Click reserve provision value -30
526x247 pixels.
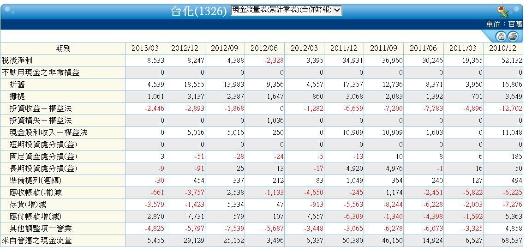click(159, 181)
